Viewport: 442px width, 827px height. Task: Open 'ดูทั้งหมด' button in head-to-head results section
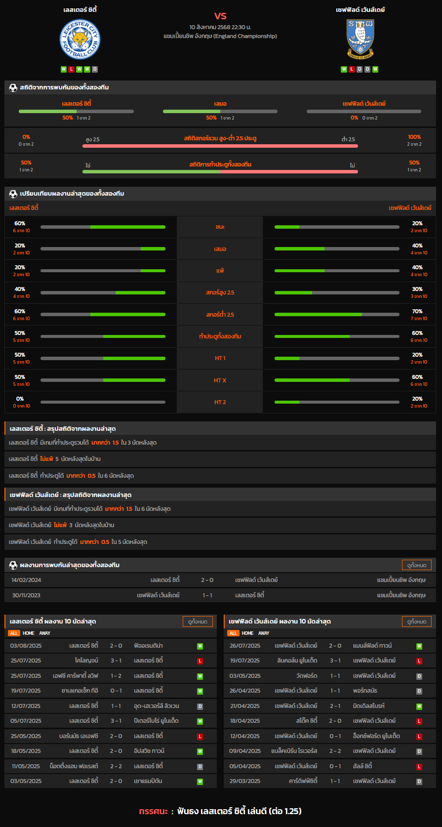[x=417, y=565]
